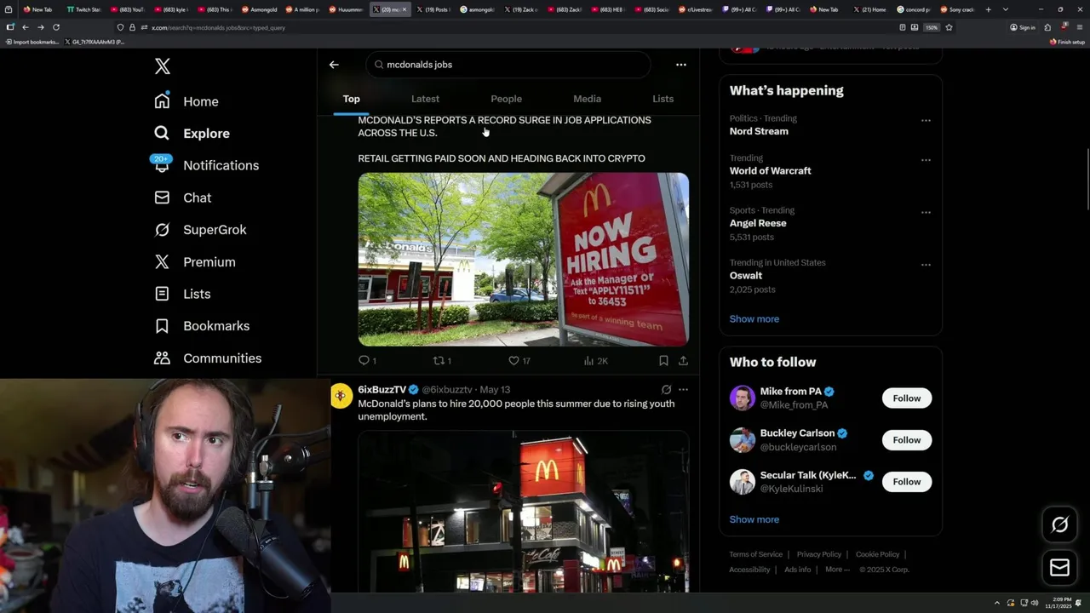This screenshot has width=1090, height=613.
Task: View analytics showing 2K views
Action: click(x=595, y=361)
